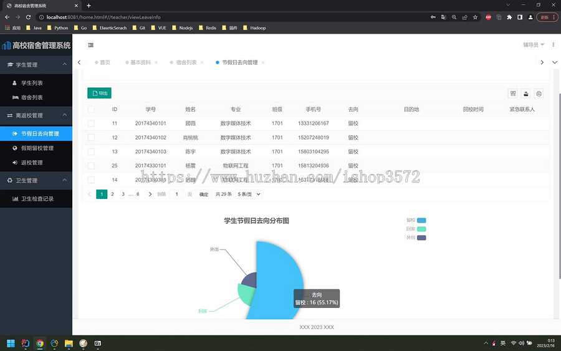This screenshot has height=351, width=561.
Task: Check the row checkbox for ID 12
Action: click(x=91, y=137)
